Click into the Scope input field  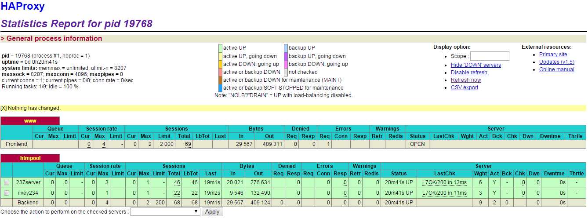click(x=490, y=56)
